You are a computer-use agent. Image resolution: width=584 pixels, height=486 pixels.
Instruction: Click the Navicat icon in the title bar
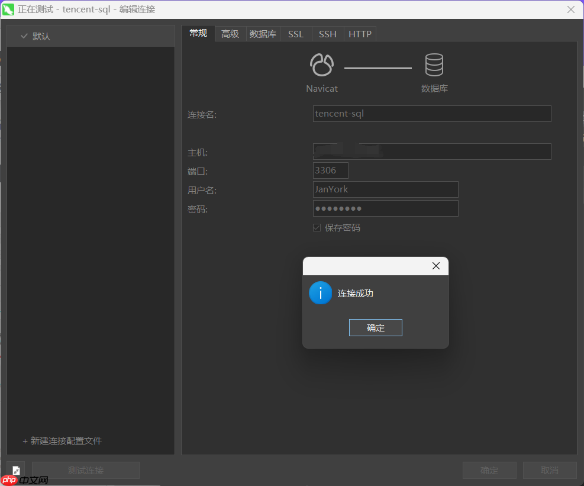click(8, 9)
